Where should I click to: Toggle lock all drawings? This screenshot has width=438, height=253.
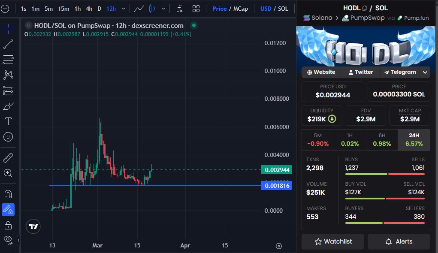pyautogui.click(x=8, y=225)
